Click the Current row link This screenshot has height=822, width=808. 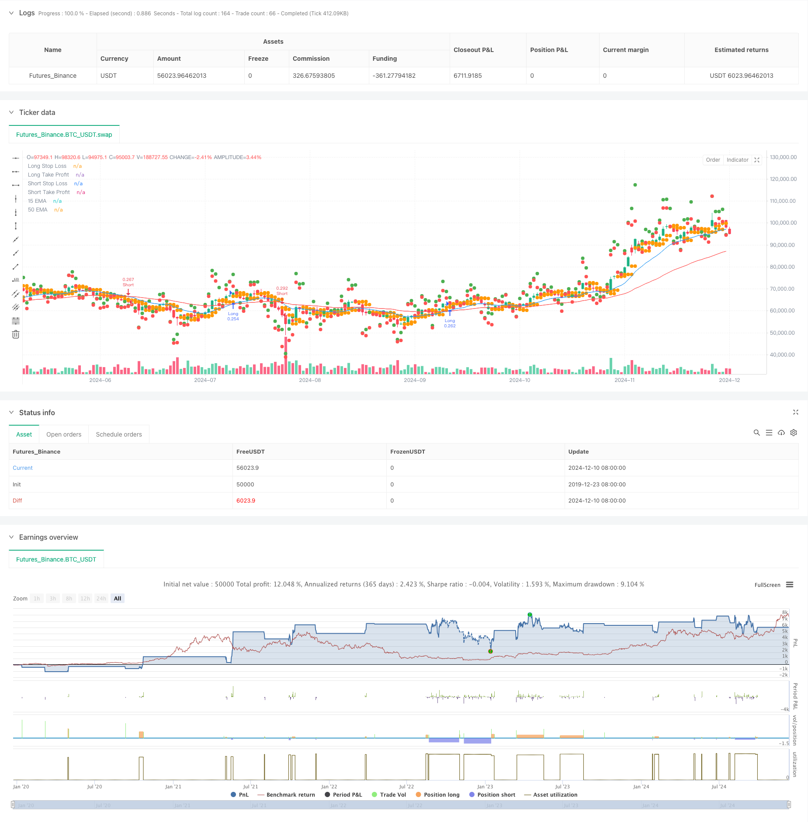[23, 468]
